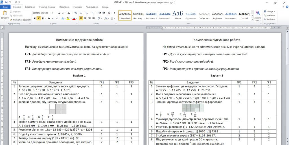Toggle bold (Ж) formatting

(34, 18)
